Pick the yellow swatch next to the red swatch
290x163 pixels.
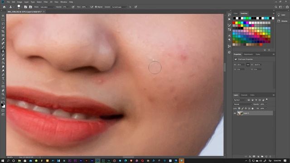pyautogui.click(x=237, y=23)
